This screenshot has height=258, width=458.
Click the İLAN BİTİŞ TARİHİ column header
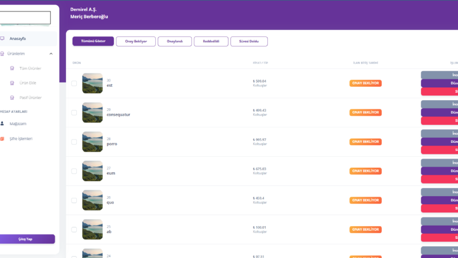tap(366, 63)
